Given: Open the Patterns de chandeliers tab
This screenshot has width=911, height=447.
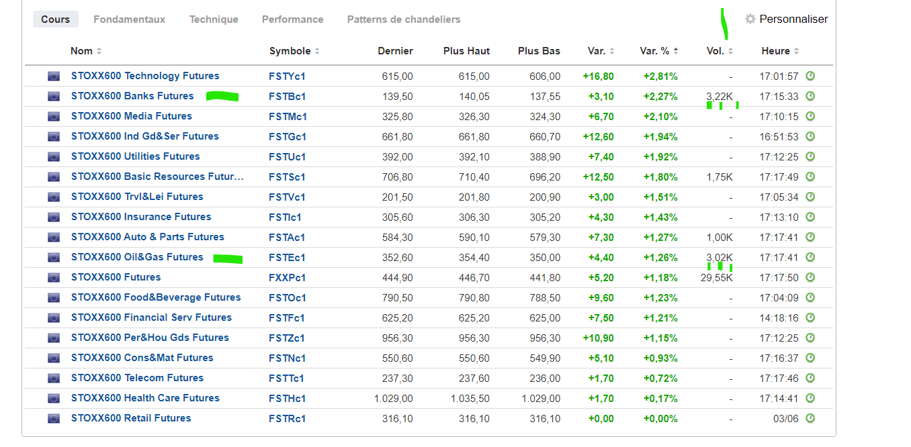Looking at the screenshot, I should [x=404, y=19].
